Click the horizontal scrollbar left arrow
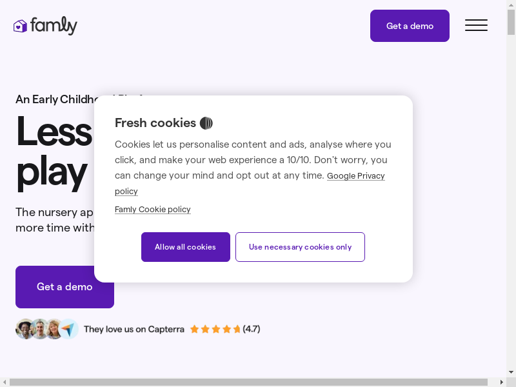The height and width of the screenshot is (387, 516). [5, 382]
